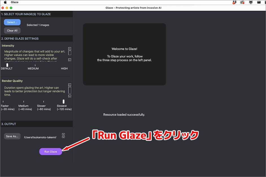Choose Slower (~60 mins) render quality
Viewport: 266px width, 177px height.
(43, 101)
